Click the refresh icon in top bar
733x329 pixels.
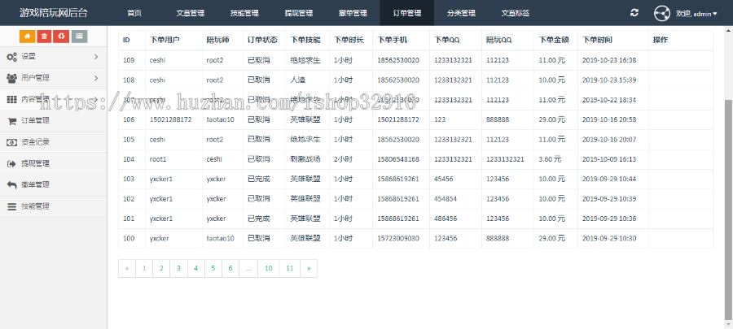tap(634, 13)
